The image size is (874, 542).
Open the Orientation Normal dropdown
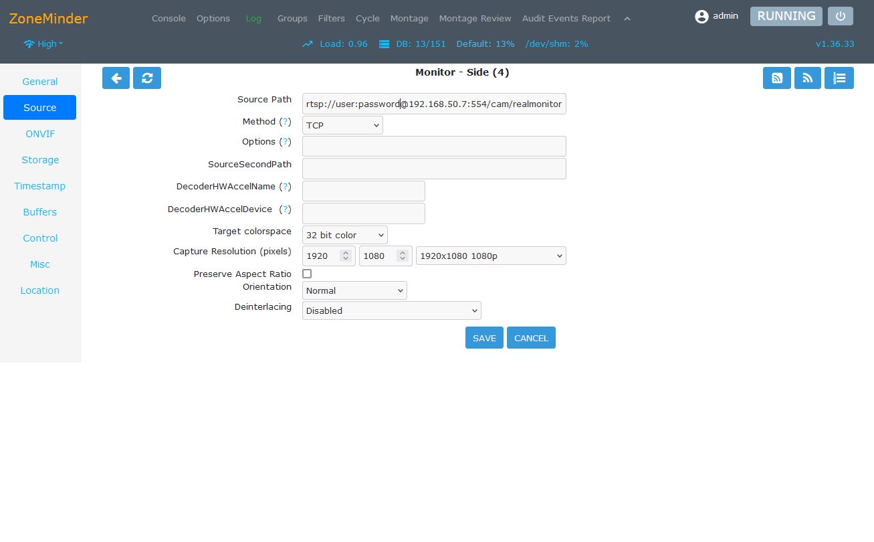point(354,290)
